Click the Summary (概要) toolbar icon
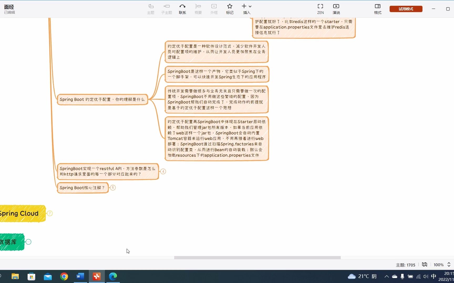The image size is (454, 283). coord(198,9)
